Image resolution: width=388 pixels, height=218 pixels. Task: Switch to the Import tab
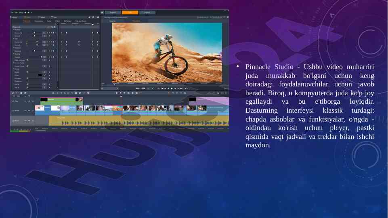coord(113,13)
